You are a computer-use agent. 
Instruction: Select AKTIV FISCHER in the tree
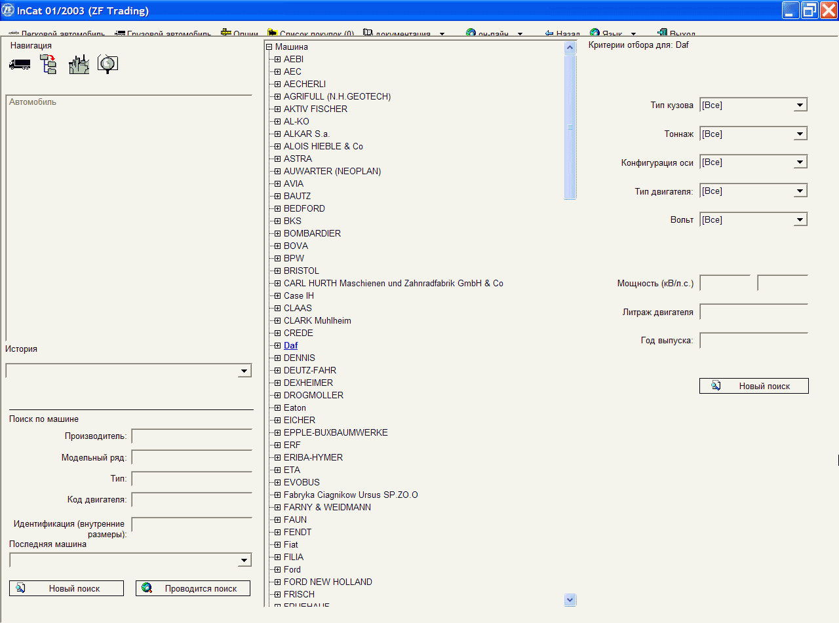pyautogui.click(x=315, y=109)
